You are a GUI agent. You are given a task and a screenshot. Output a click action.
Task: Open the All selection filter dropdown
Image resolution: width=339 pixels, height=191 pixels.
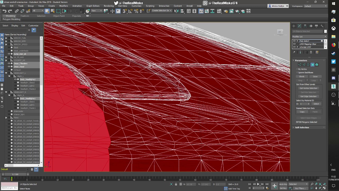click(x=38, y=11)
